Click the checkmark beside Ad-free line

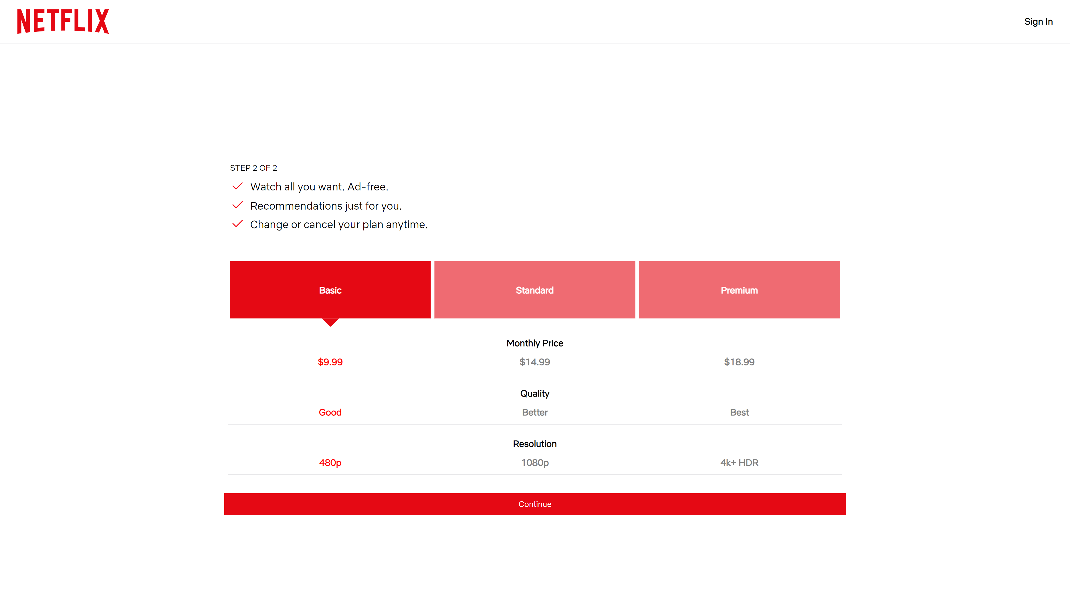[x=237, y=186]
